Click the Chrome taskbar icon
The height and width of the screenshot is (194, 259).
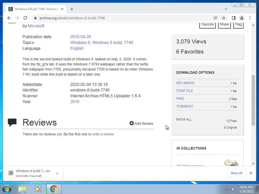54,189
